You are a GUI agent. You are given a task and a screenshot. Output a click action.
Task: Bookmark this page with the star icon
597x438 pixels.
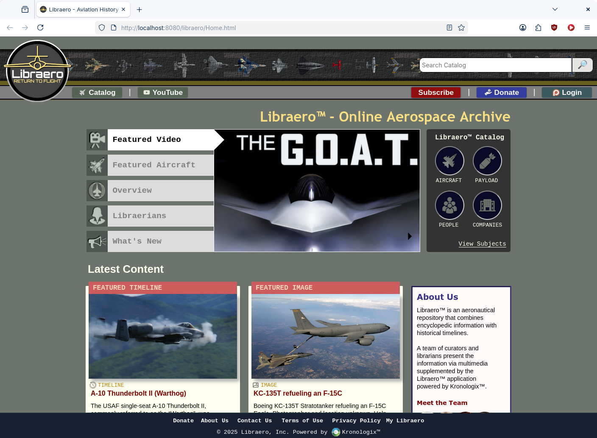point(461,28)
